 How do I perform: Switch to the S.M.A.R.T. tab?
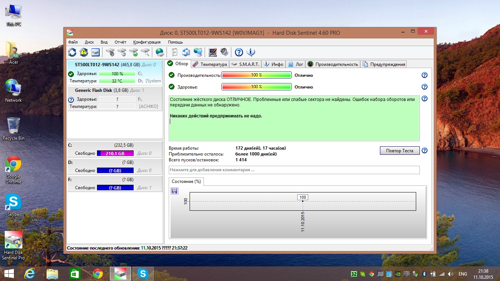(246, 64)
